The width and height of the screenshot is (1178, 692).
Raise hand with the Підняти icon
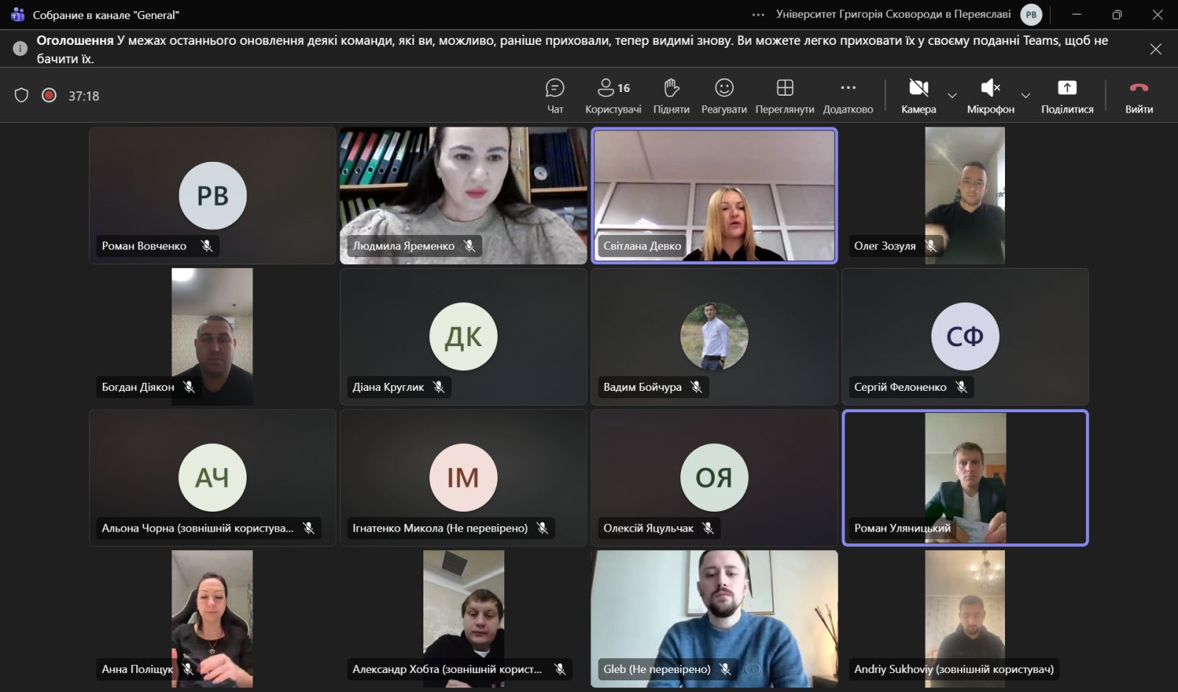(671, 96)
